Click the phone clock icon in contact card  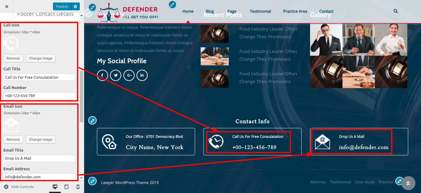point(216,142)
